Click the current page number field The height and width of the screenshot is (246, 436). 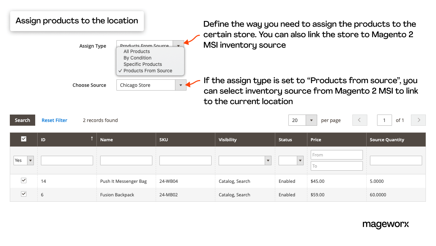click(x=384, y=120)
